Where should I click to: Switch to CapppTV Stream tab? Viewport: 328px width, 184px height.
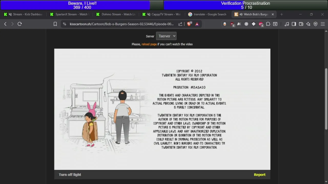coord(162,14)
